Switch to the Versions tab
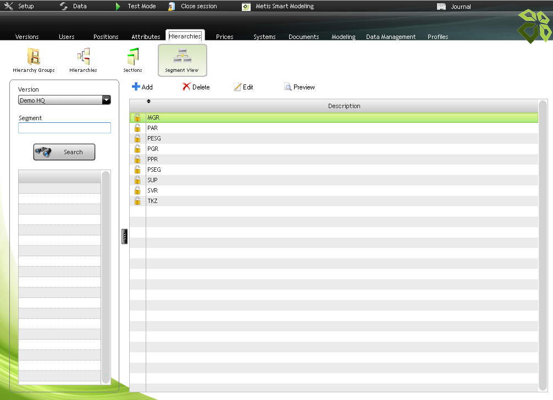The height and width of the screenshot is (400, 553). (x=27, y=37)
